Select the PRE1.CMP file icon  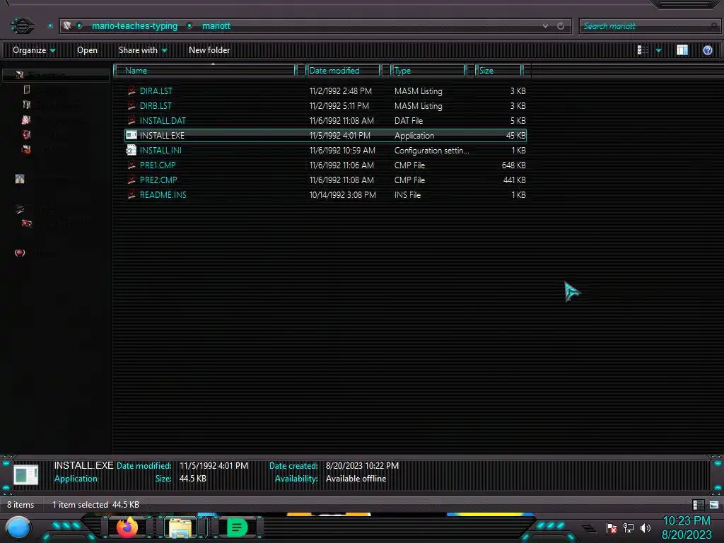(x=131, y=165)
